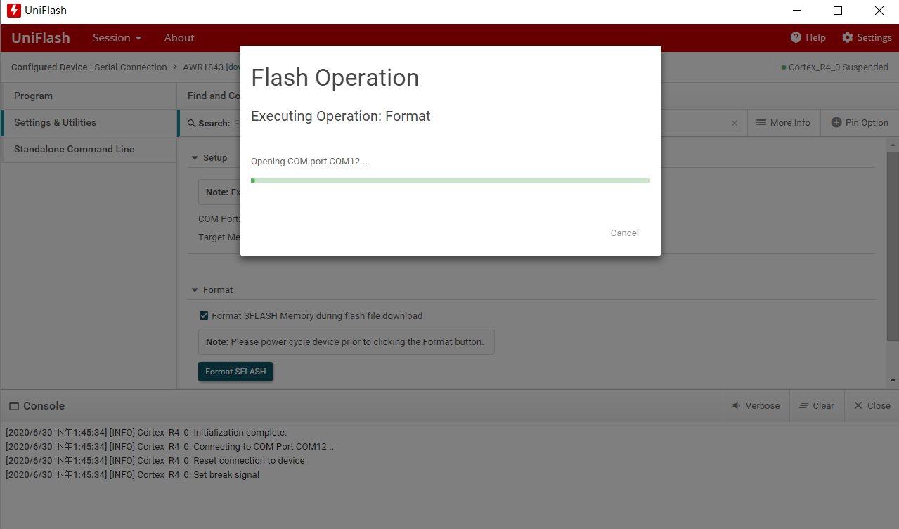Click the 'Reset connection to device' log line

click(x=155, y=460)
